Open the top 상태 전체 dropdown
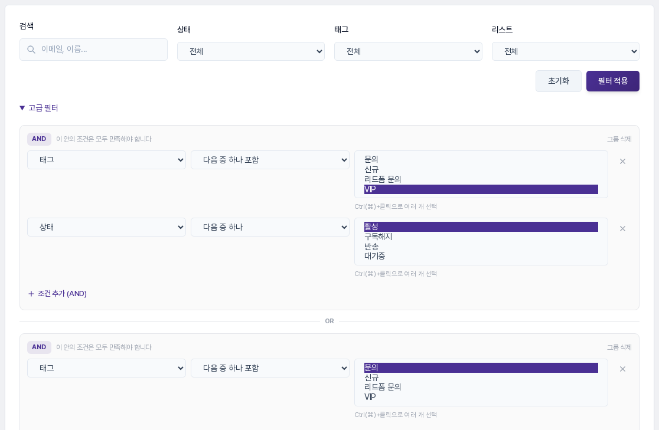The width and height of the screenshot is (659, 430). coord(250,51)
